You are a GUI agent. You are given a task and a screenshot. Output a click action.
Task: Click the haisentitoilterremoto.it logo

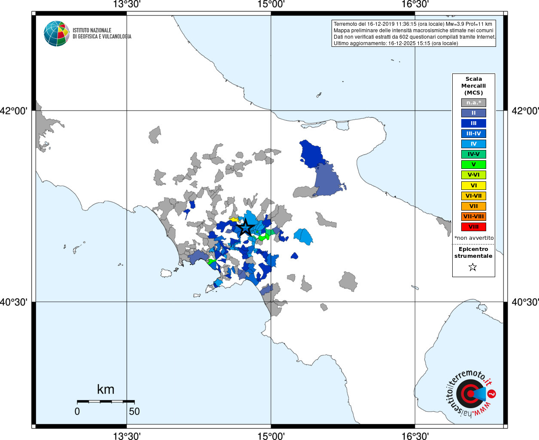click(x=471, y=393)
